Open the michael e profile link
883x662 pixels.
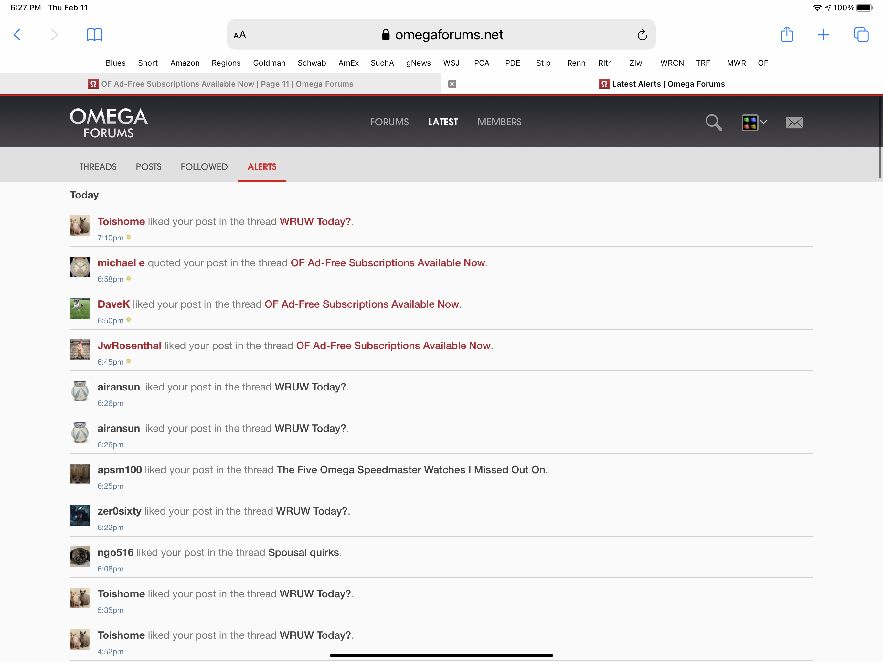tap(121, 263)
